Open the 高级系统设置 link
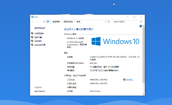The image size is (172, 105). coord(40,45)
